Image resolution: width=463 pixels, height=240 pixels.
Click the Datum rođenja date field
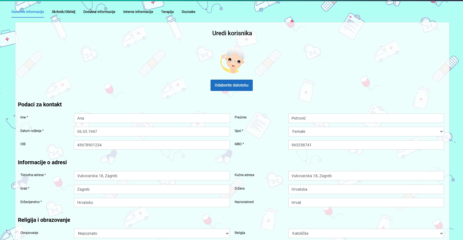coord(152,131)
